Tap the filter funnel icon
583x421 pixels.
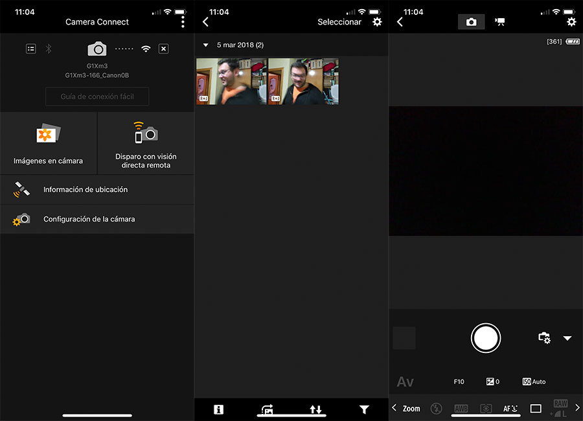[x=364, y=409]
